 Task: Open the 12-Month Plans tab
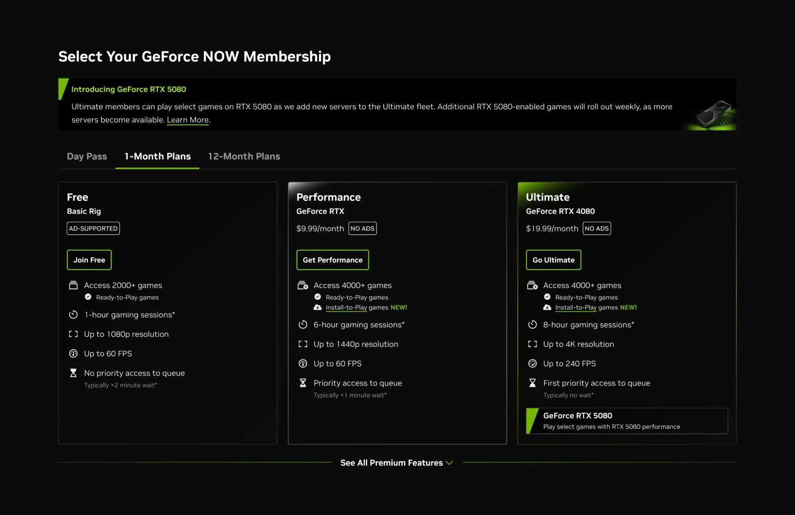(244, 157)
